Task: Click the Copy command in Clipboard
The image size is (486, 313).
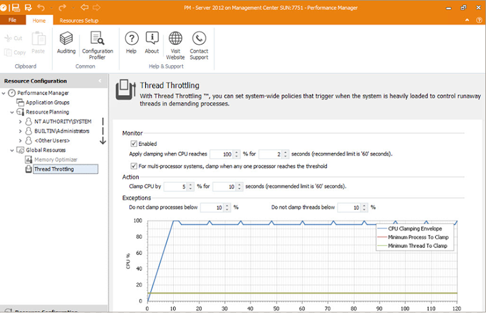Action: coord(15,52)
